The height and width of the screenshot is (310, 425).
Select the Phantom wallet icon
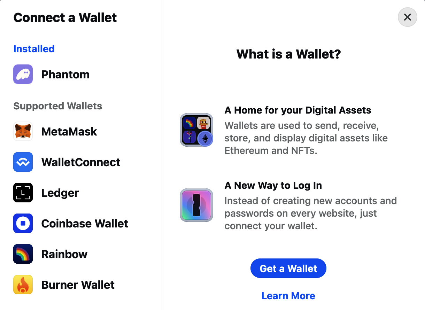click(x=23, y=74)
